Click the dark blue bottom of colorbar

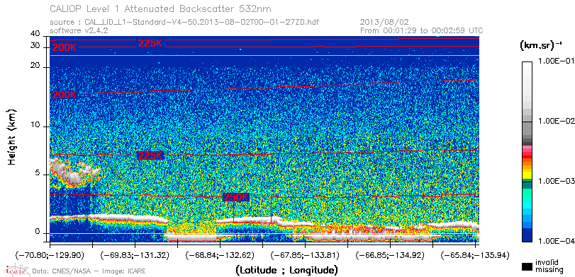tap(527, 235)
